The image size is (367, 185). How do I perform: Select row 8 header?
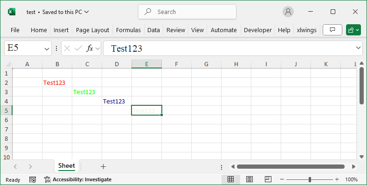[6, 138]
